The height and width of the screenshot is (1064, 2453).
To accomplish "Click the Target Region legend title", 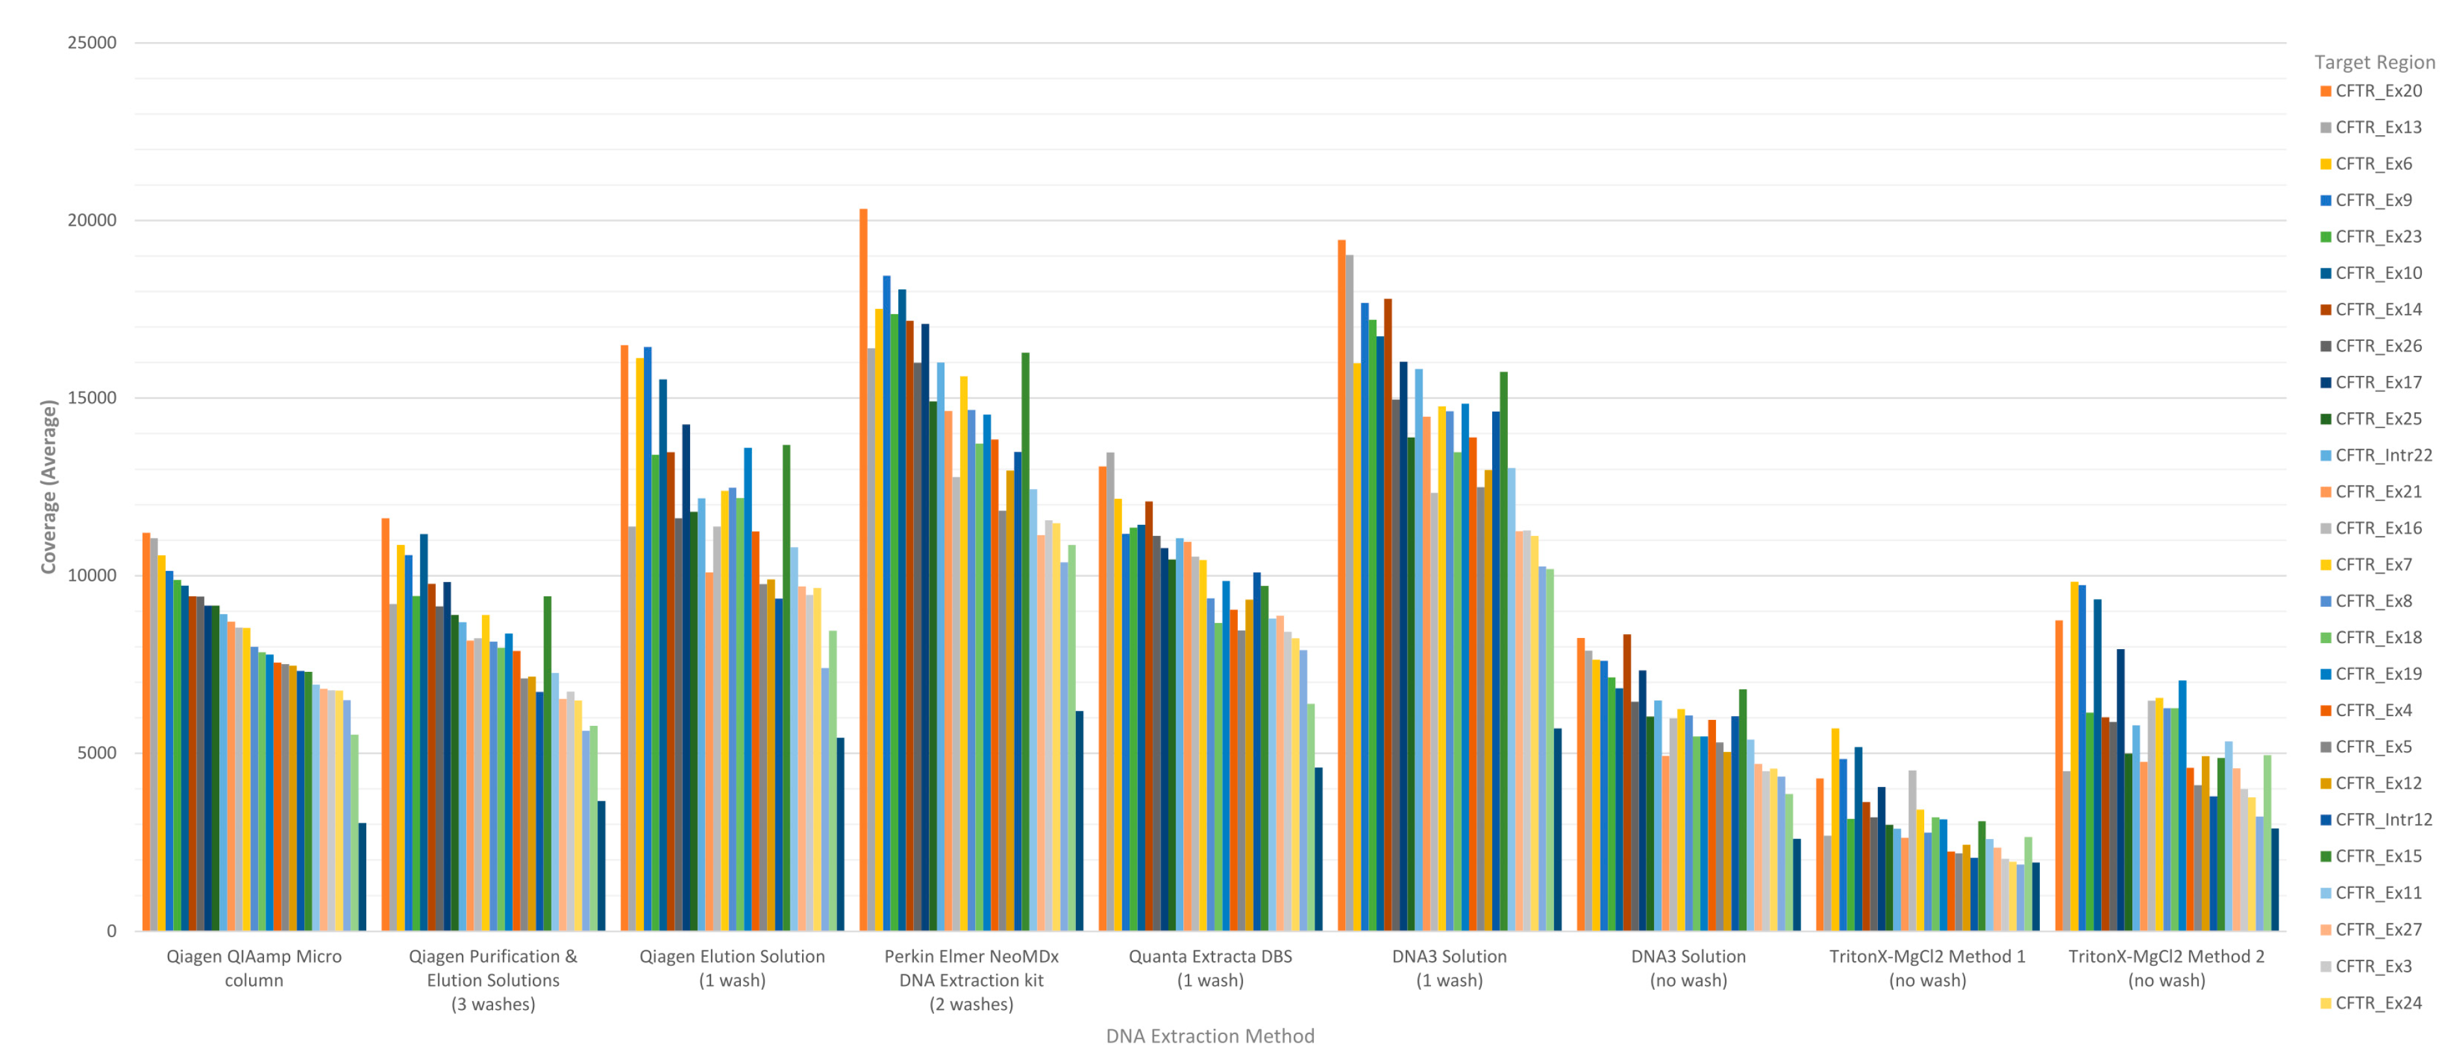I will 2374,63.
